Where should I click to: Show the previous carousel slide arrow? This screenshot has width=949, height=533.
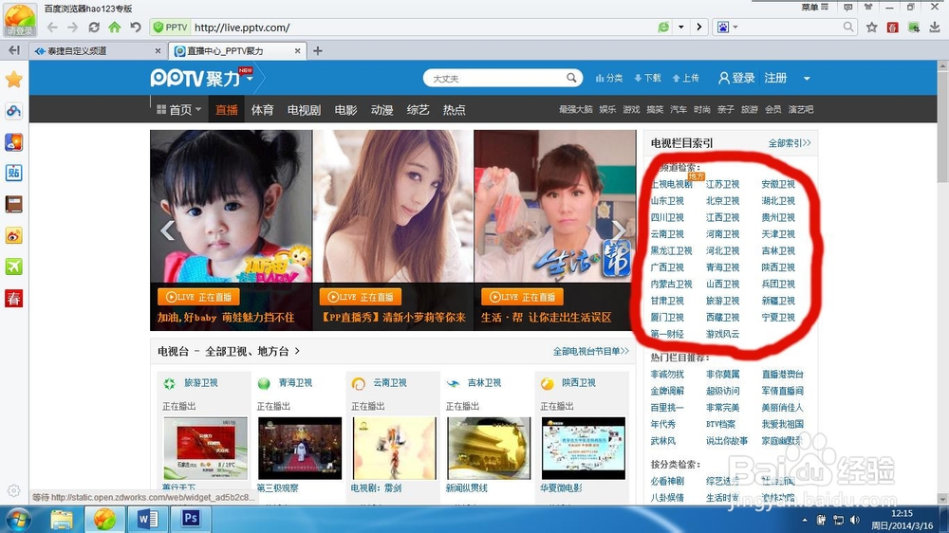tap(167, 230)
